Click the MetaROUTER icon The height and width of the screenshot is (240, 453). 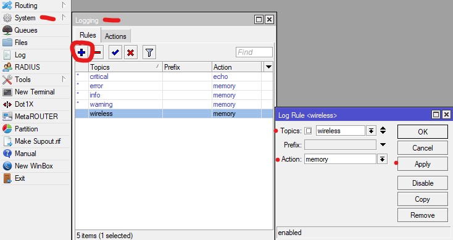tap(7, 117)
